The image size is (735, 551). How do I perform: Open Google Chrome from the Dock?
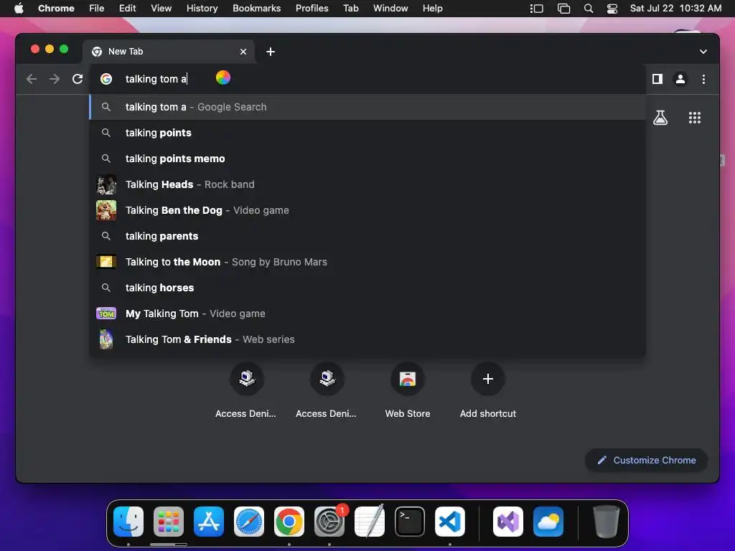tap(289, 522)
